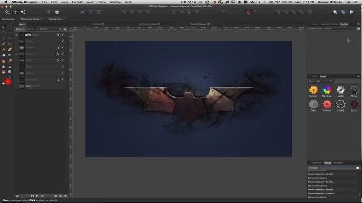Open the styles category dropdown
Screen dimensions: 362x203
pyautogui.click(x=320, y=81)
